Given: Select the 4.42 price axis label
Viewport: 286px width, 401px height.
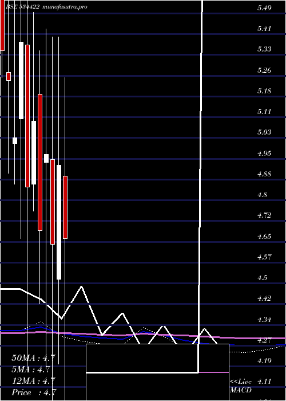Looking at the screenshot, I should click(264, 298).
